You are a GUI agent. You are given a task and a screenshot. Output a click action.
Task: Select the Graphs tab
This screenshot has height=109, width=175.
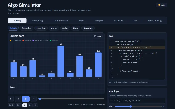[x=99, y=20]
